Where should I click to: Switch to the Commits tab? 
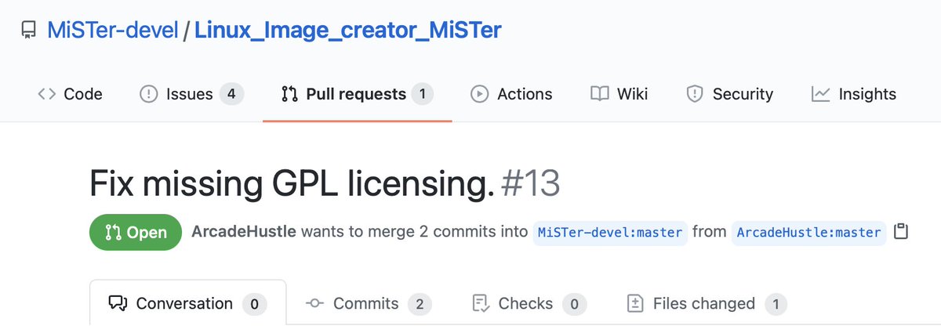coord(369,303)
